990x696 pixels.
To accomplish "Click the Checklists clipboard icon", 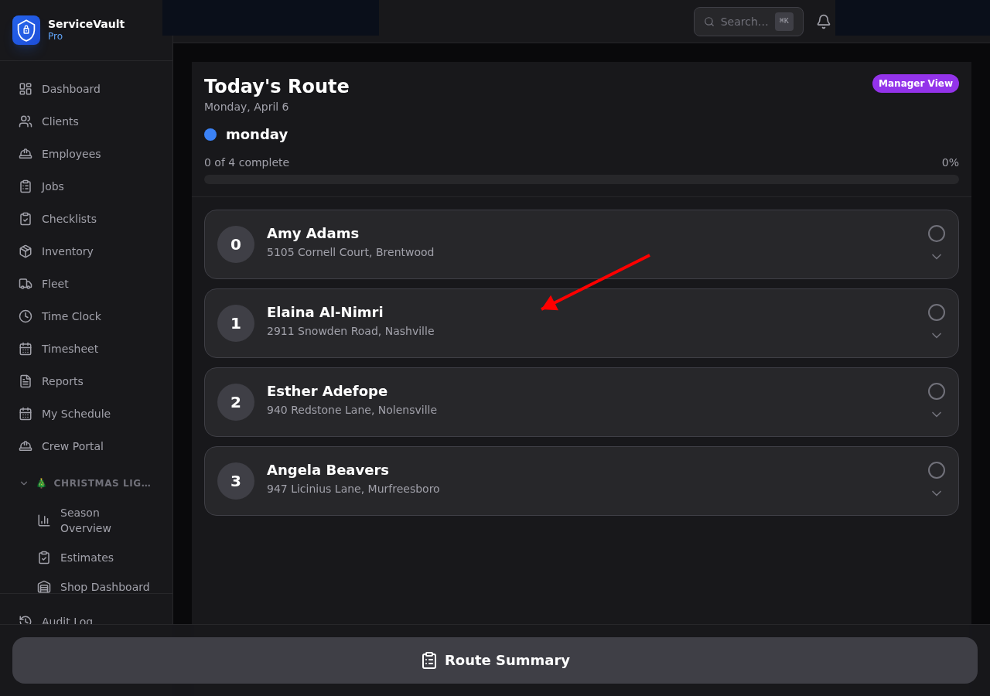I will pyautogui.click(x=26, y=219).
